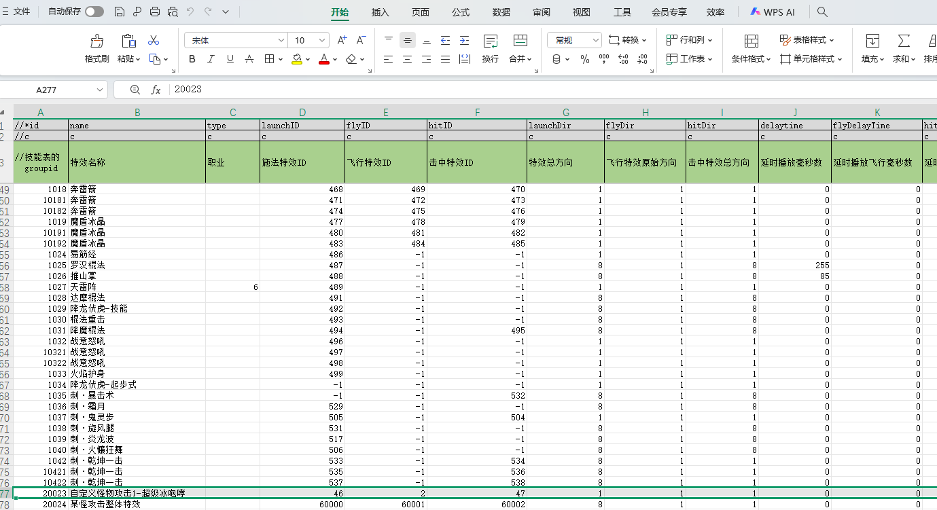
Task: Switch to the 公式 ribbon tab
Action: click(x=461, y=12)
